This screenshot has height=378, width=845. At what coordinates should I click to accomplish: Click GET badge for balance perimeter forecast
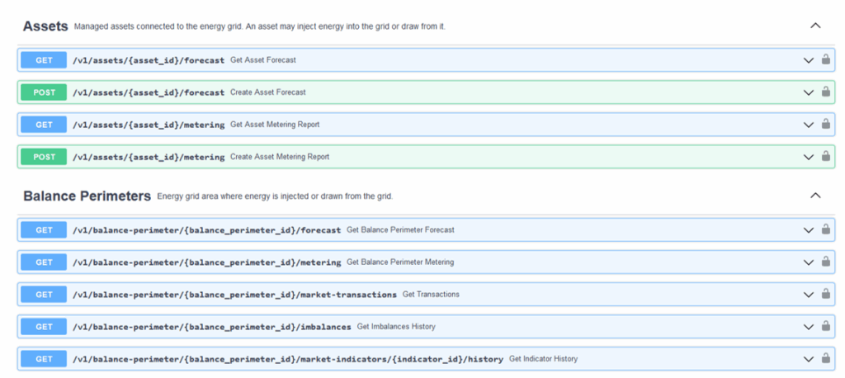[44, 229]
